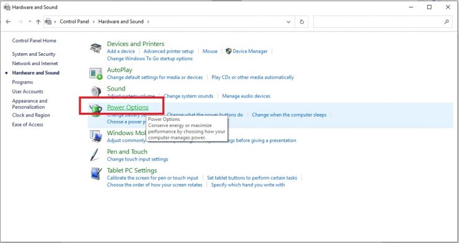459x243 pixels.
Task: Open Tablet PC Settings heading
Action: (132, 170)
